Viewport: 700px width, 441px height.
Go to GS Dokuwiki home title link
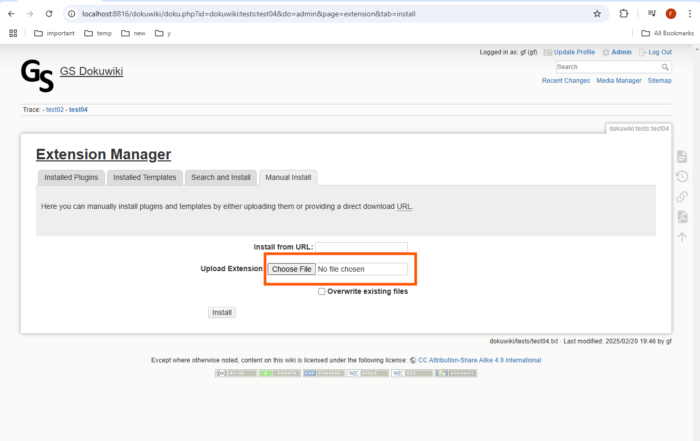click(92, 71)
